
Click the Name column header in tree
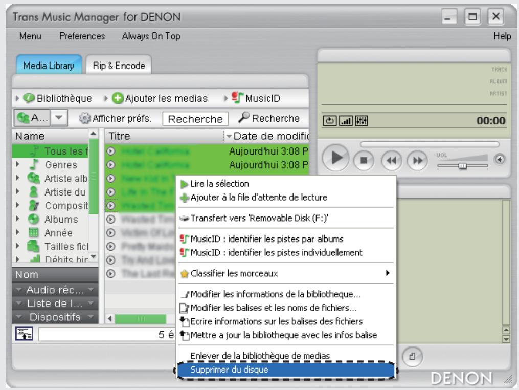pyautogui.click(x=51, y=136)
